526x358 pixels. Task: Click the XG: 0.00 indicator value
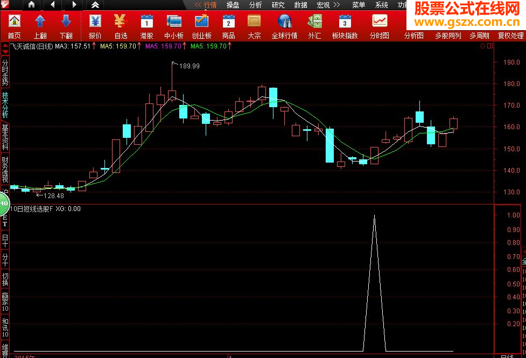68,209
